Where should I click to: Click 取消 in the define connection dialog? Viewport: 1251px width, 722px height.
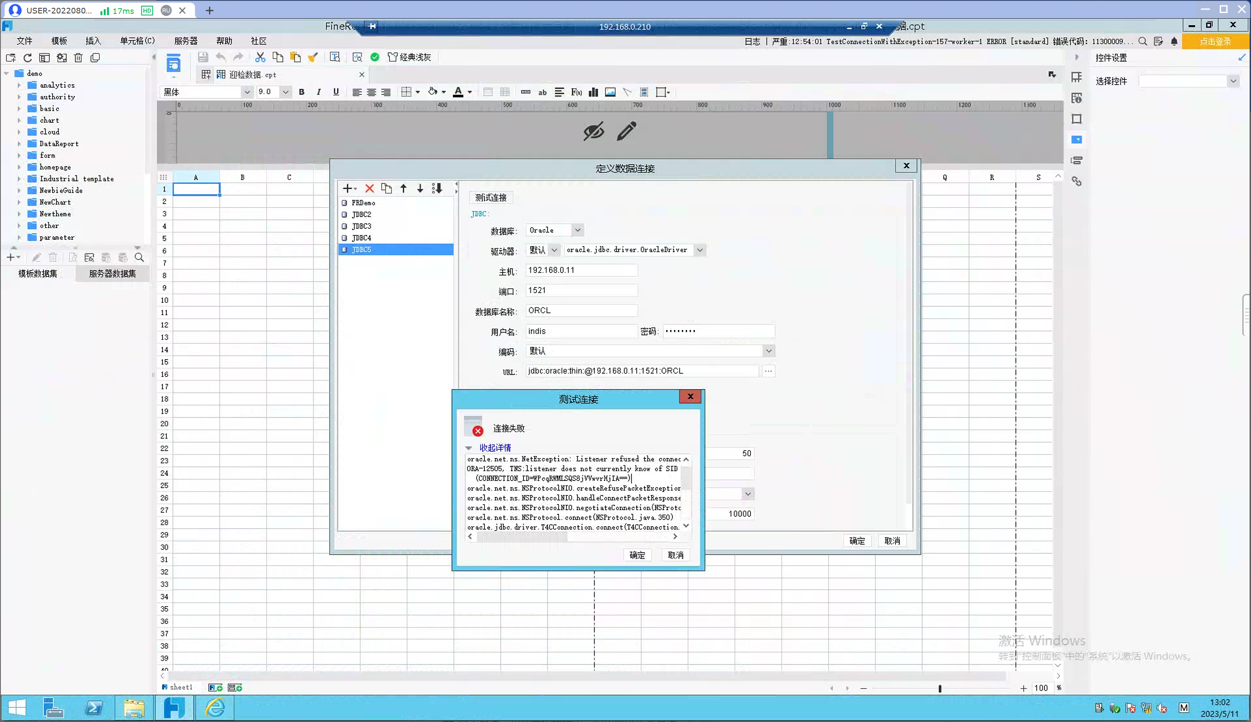pyautogui.click(x=892, y=541)
